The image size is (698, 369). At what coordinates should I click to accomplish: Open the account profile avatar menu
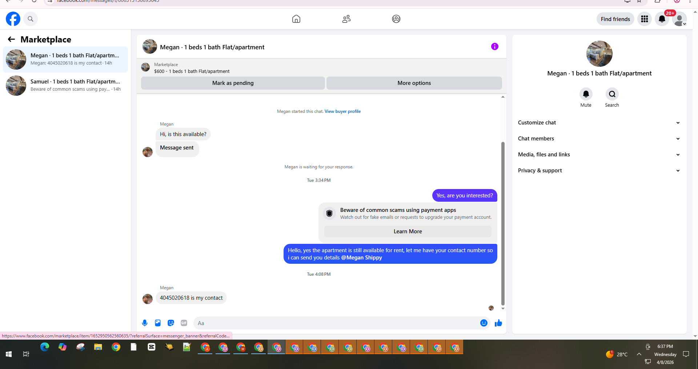(679, 19)
